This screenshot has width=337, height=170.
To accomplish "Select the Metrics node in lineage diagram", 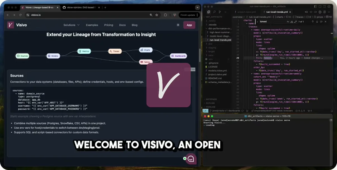I will [x=84, y=51].
